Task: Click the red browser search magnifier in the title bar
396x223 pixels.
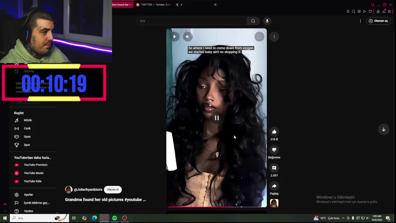Action: tap(372, 5)
